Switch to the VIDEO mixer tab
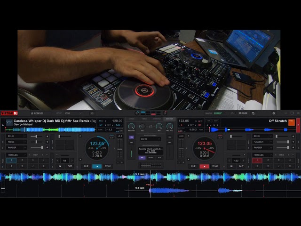The image size is (301, 226). click(144, 119)
